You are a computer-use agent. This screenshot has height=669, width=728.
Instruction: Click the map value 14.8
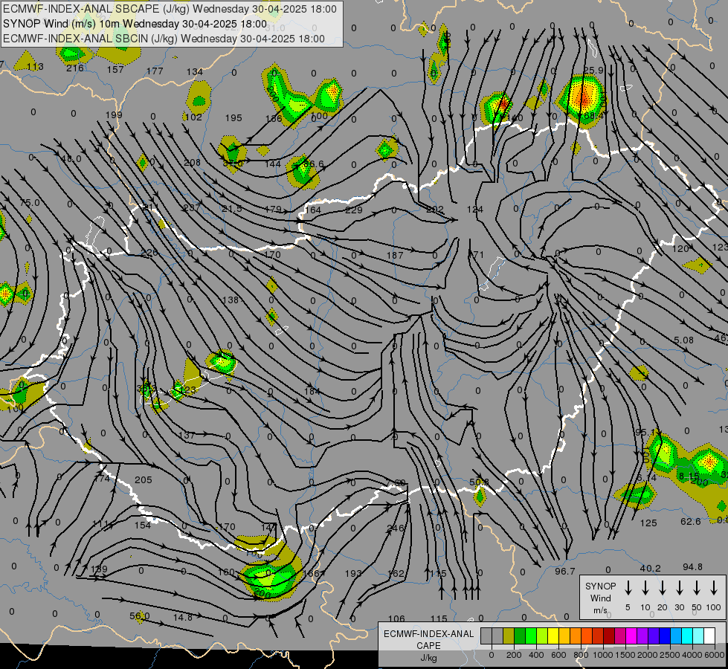(x=182, y=618)
